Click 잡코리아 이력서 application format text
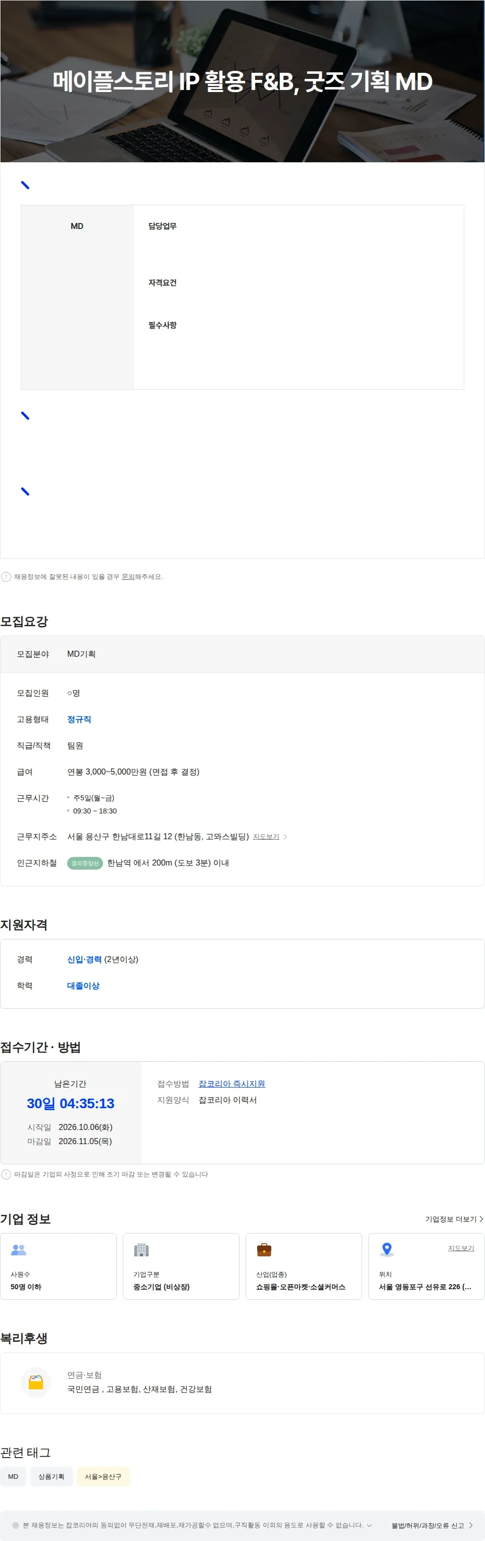 tap(228, 1100)
